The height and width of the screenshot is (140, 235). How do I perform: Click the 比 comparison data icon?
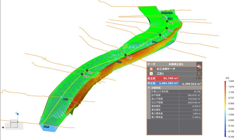pos(151,73)
